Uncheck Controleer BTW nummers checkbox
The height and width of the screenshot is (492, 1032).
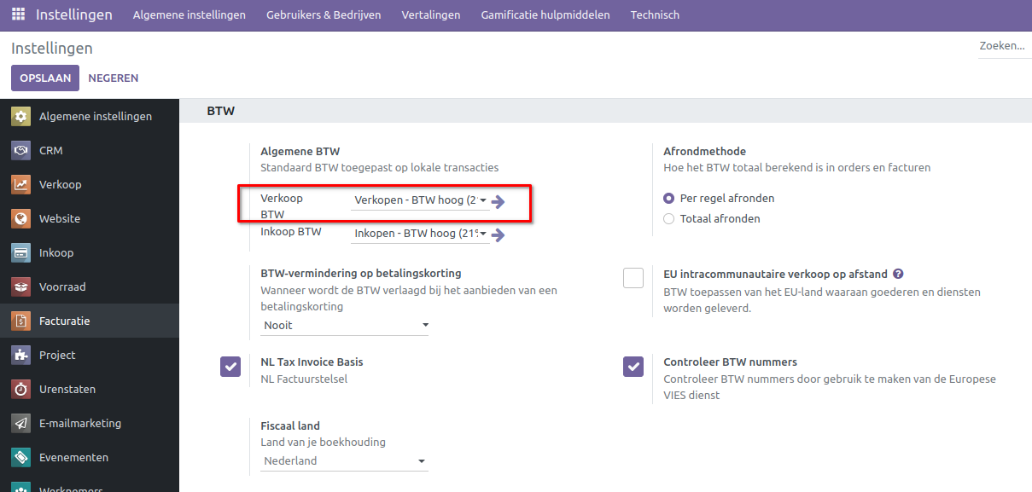tap(633, 367)
